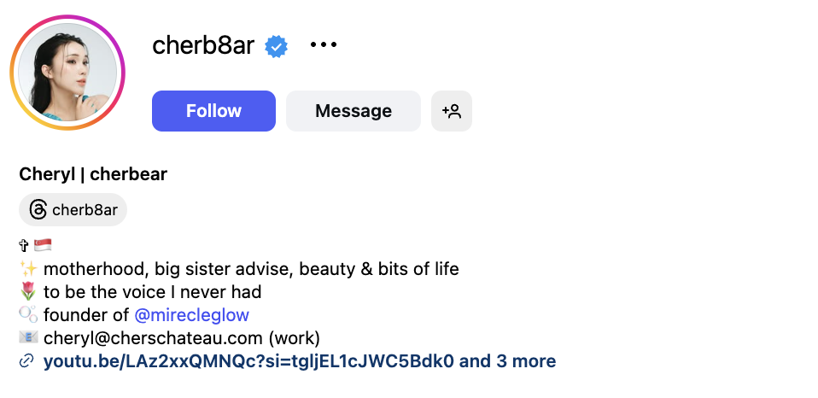This screenshot has width=818, height=398.
Task: Follow the cherb8ar account
Action: (x=213, y=111)
